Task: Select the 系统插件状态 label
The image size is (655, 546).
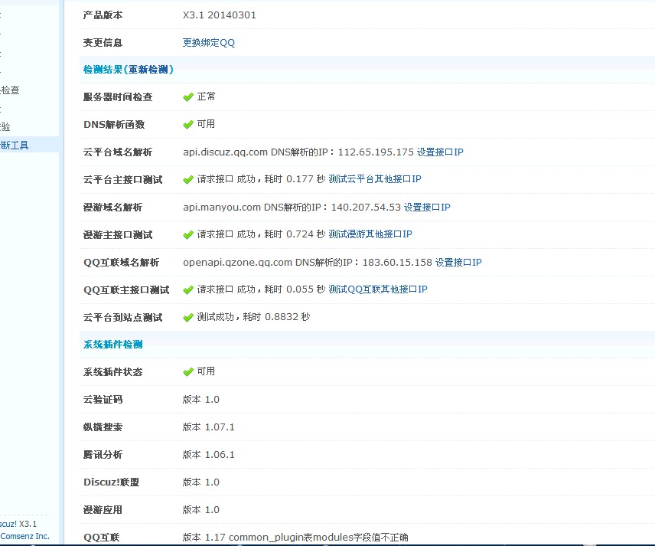Action: 112,372
